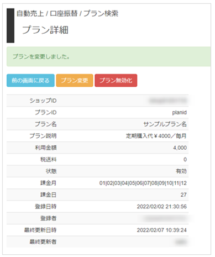Click the 税送料 value 0

185,160
